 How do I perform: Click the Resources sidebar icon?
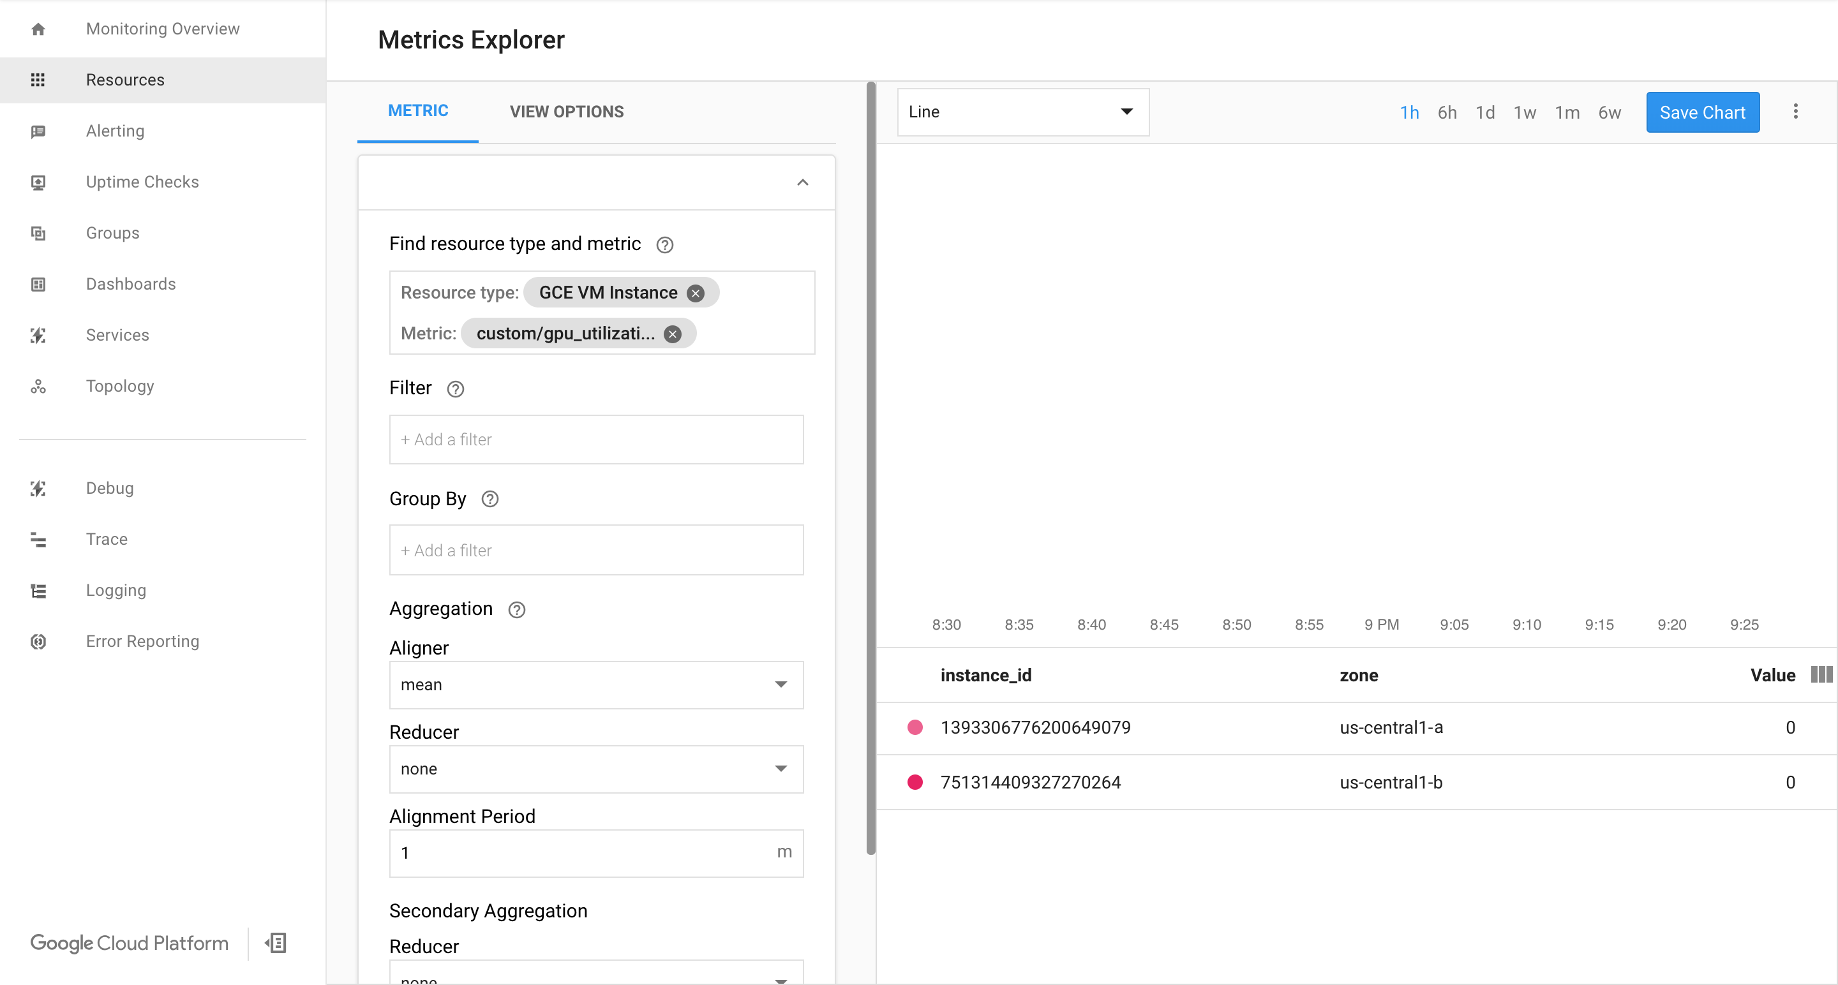[x=36, y=79]
